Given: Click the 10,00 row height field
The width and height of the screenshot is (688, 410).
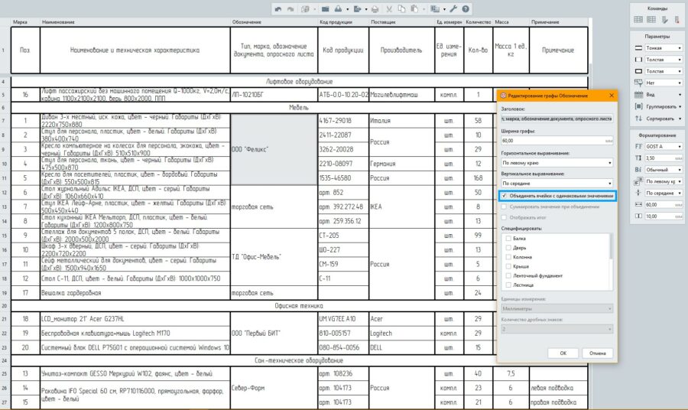Looking at the screenshot, I should pyautogui.click(x=664, y=216).
